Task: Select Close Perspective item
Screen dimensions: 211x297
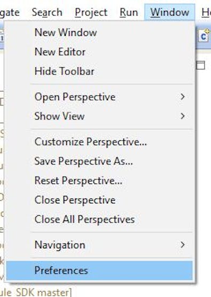Action: tap(99, 200)
